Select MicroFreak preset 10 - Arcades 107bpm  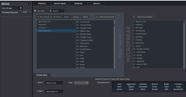click(x=158, y=49)
